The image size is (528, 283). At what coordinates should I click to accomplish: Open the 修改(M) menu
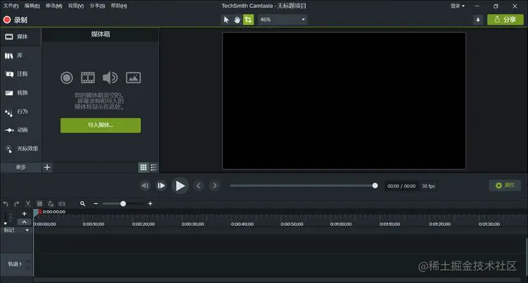pos(54,6)
